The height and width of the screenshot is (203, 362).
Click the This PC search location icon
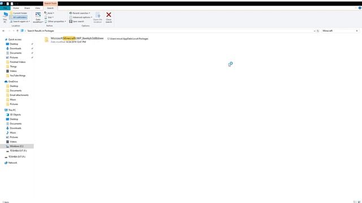click(x=5, y=15)
